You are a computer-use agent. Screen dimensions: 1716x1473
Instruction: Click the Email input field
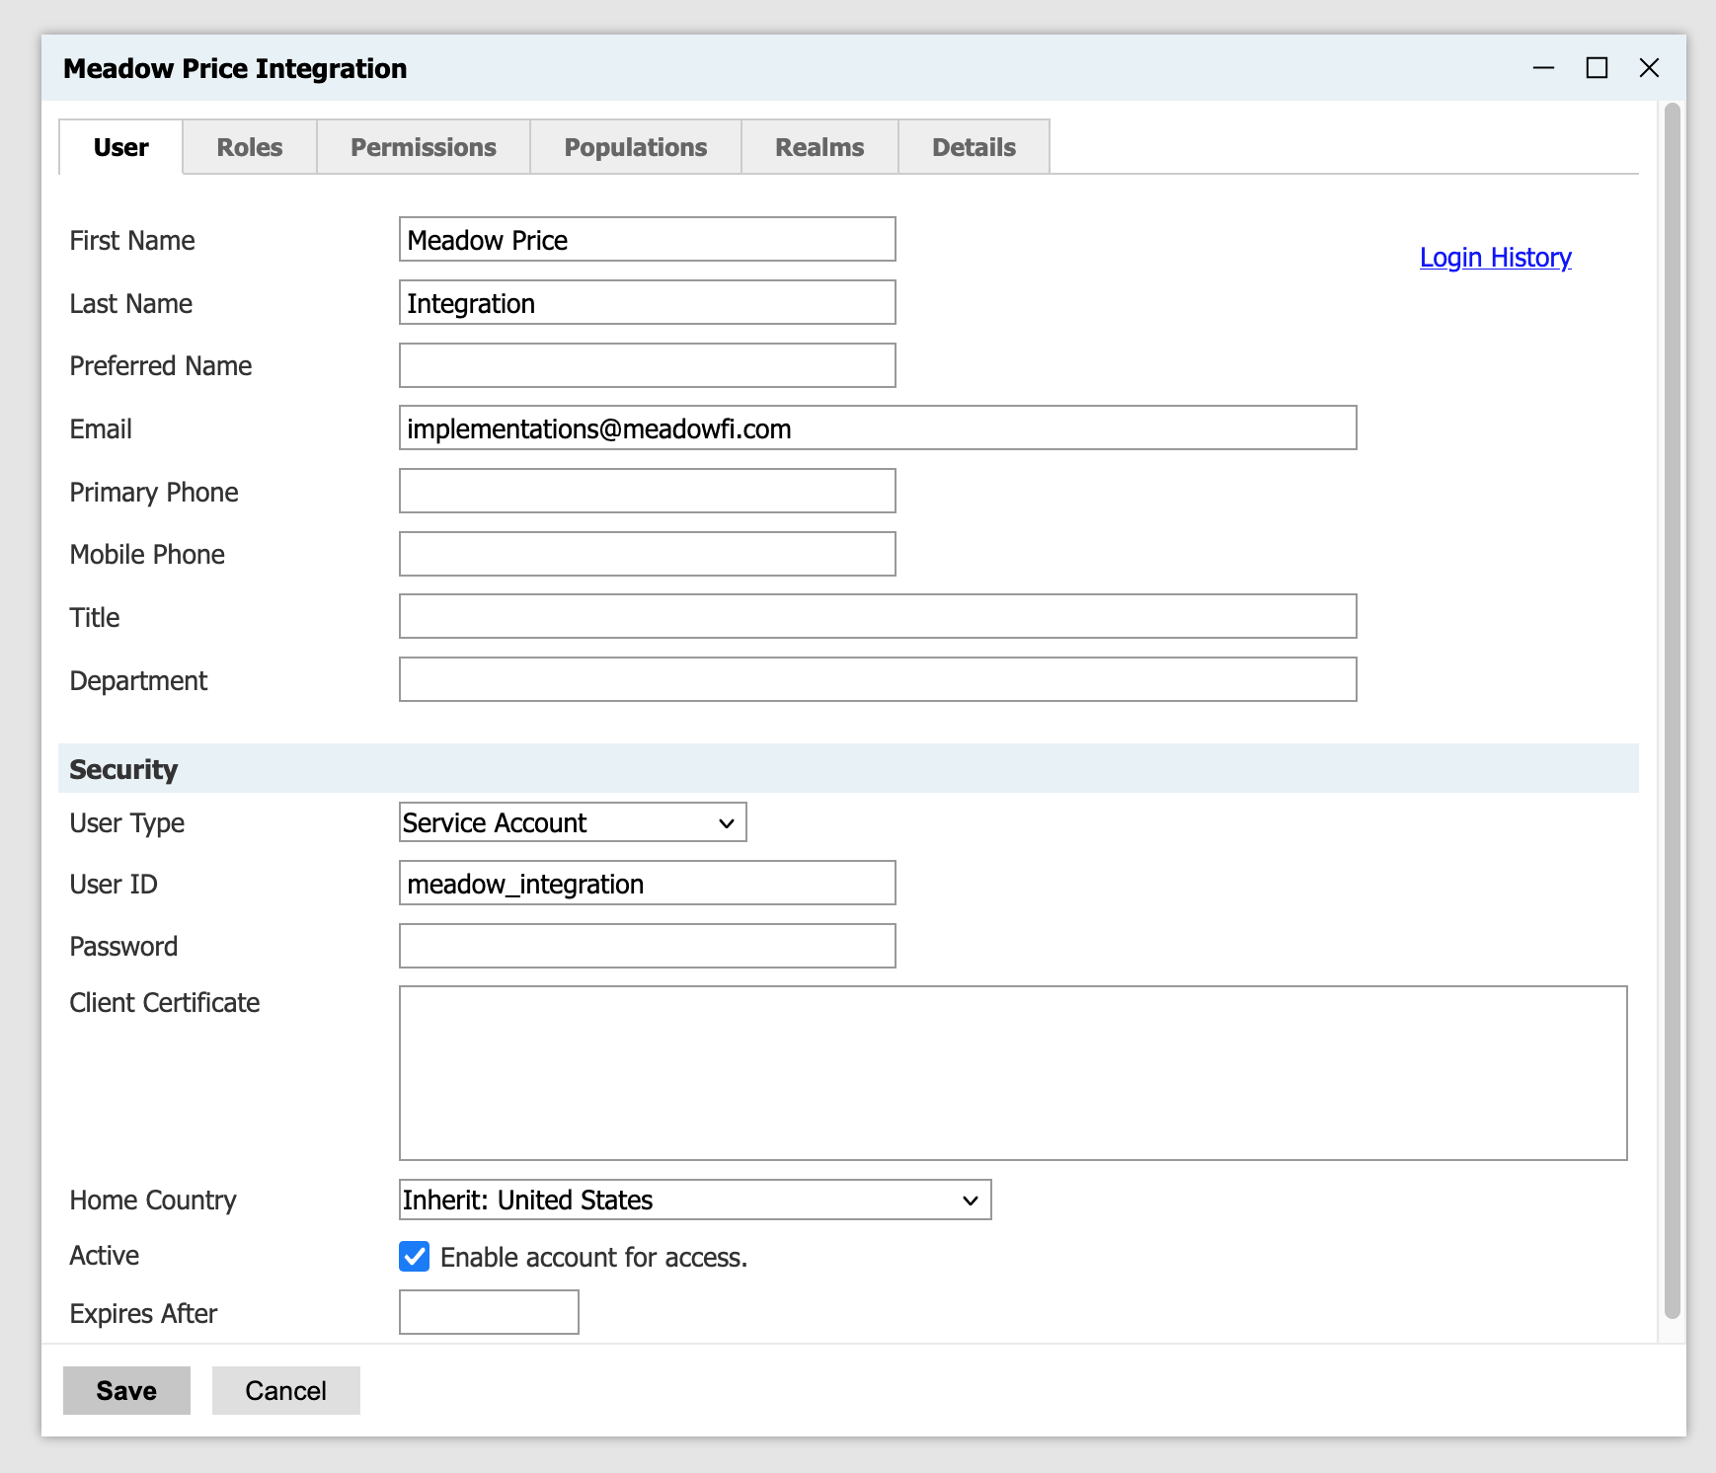click(x=878, y=427)
